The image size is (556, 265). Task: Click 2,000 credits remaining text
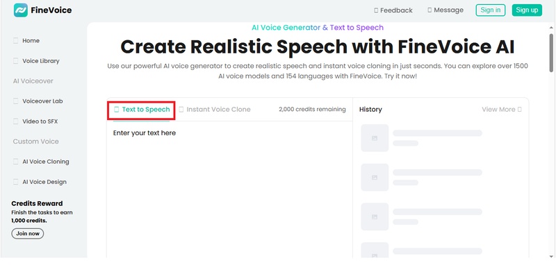[312, 110]
